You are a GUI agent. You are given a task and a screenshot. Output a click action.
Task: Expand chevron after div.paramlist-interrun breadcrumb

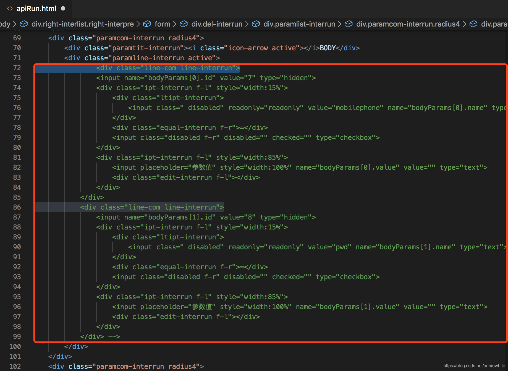pyautogui.click(x=340, y=24)
